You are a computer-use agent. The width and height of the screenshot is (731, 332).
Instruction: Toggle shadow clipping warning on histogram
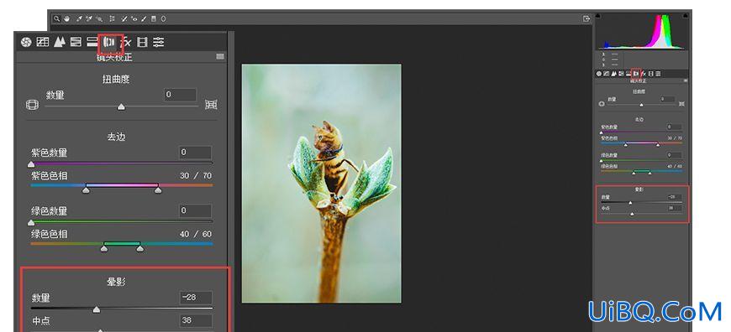pyautogui.click(x=598, y=15)
